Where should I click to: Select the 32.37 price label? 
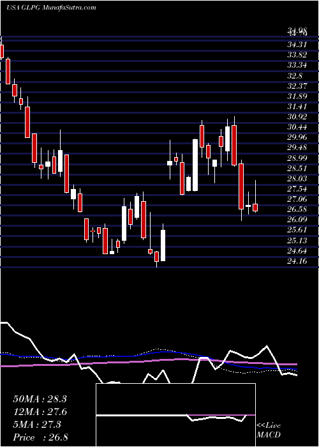297,86
